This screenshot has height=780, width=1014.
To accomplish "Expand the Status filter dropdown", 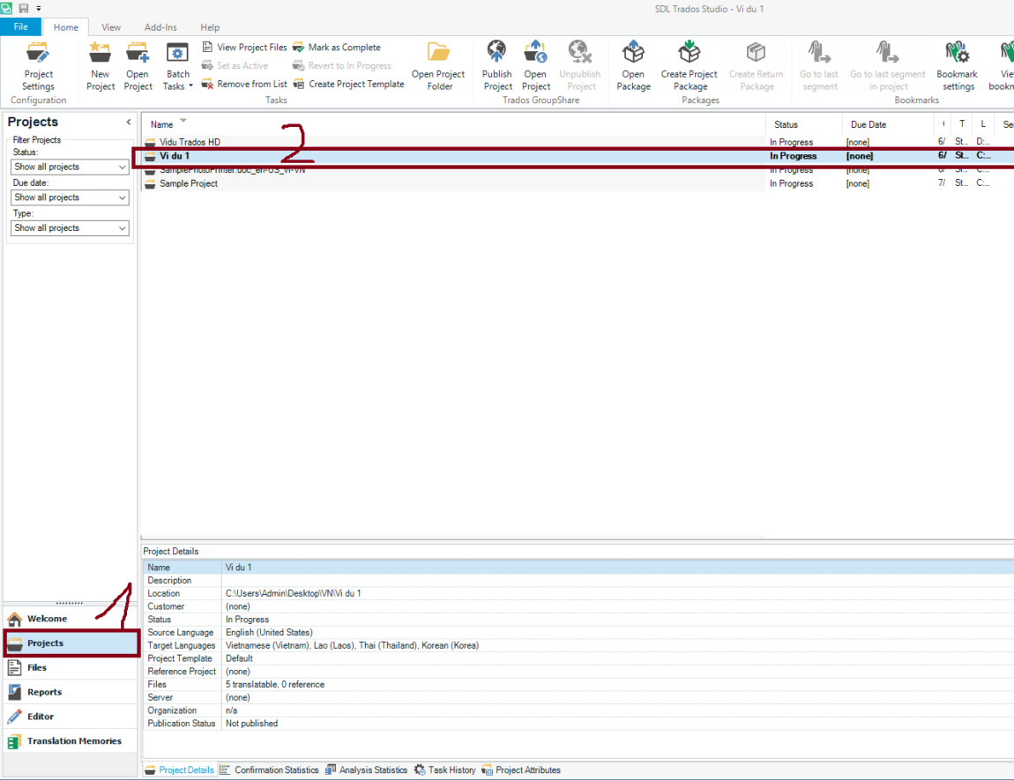I will 71,167.
